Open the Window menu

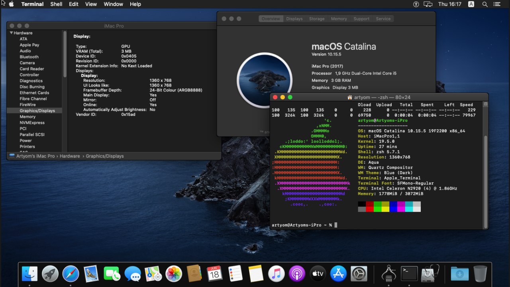(x=113, y=4)
